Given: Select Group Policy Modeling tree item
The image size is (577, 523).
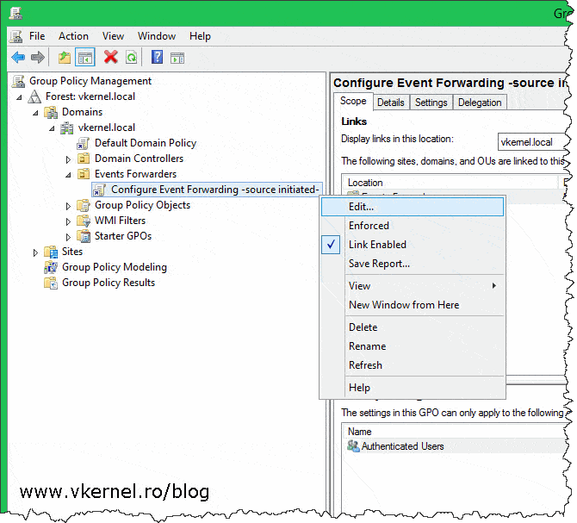Looking at the screenshot, I should coord(114,267).
